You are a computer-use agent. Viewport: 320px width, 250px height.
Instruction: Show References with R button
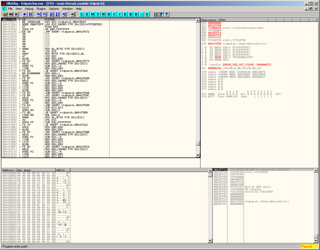point(136,14)
